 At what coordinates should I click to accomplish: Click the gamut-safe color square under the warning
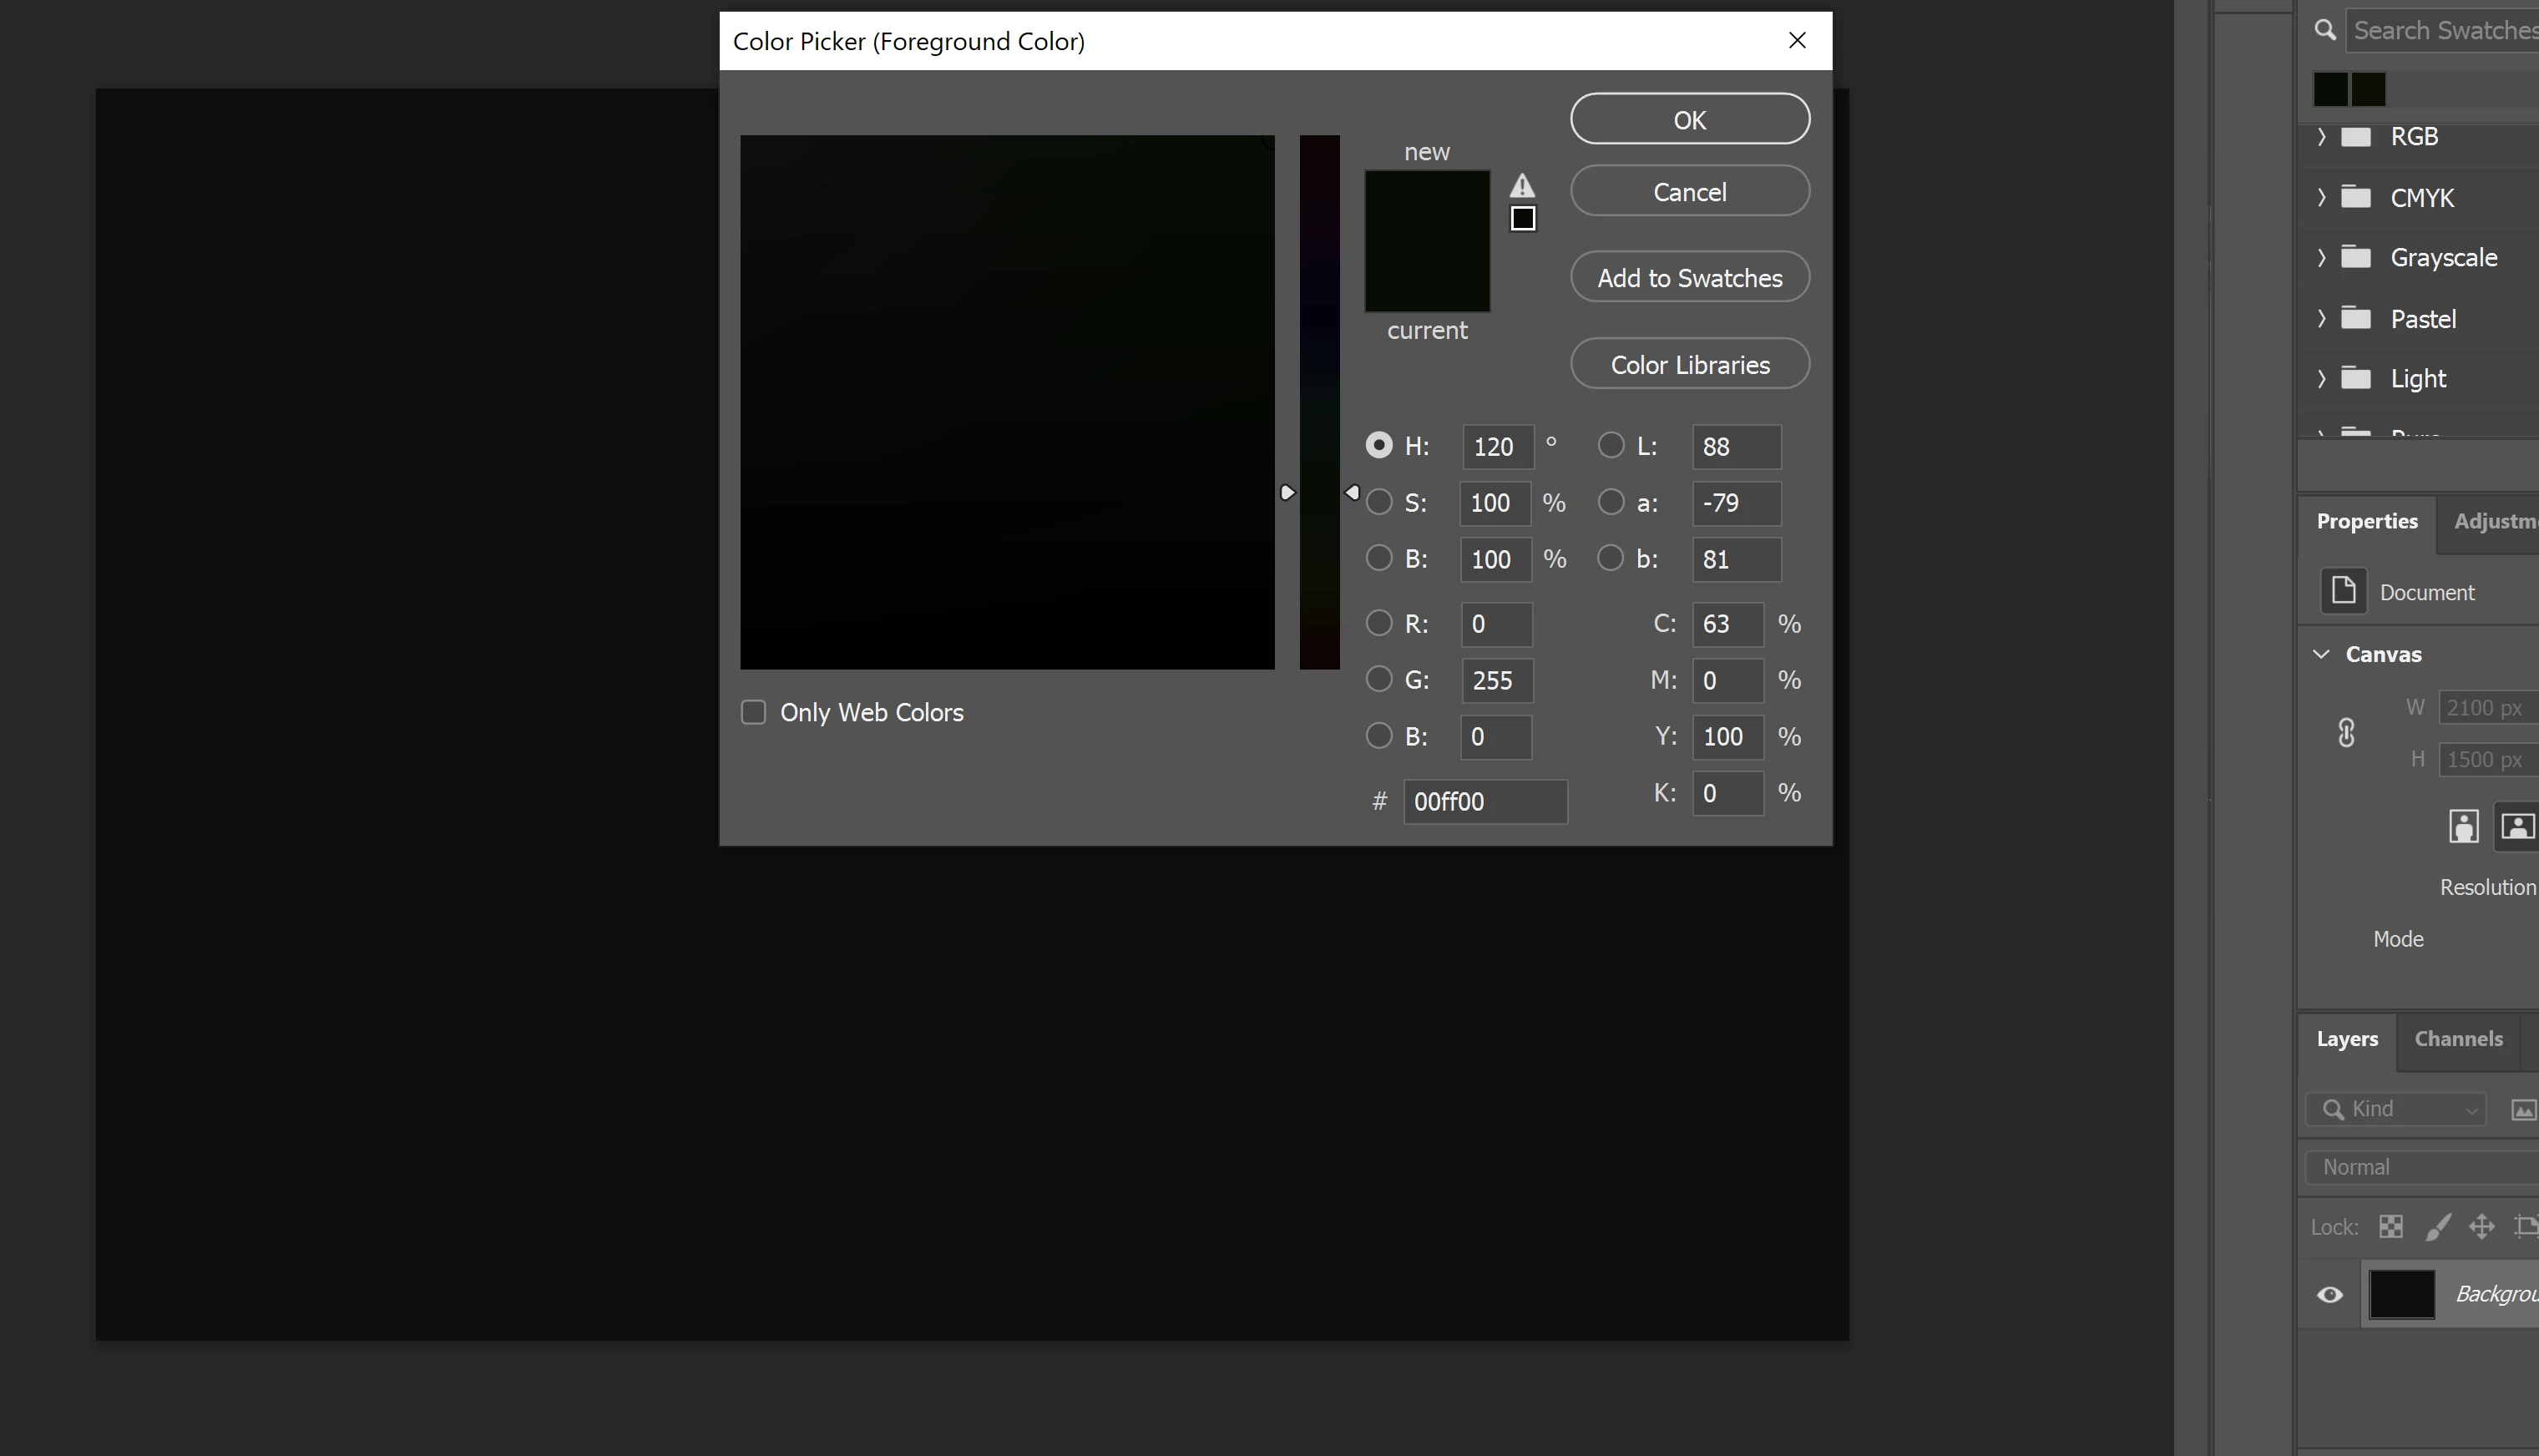click(1522, 218)
